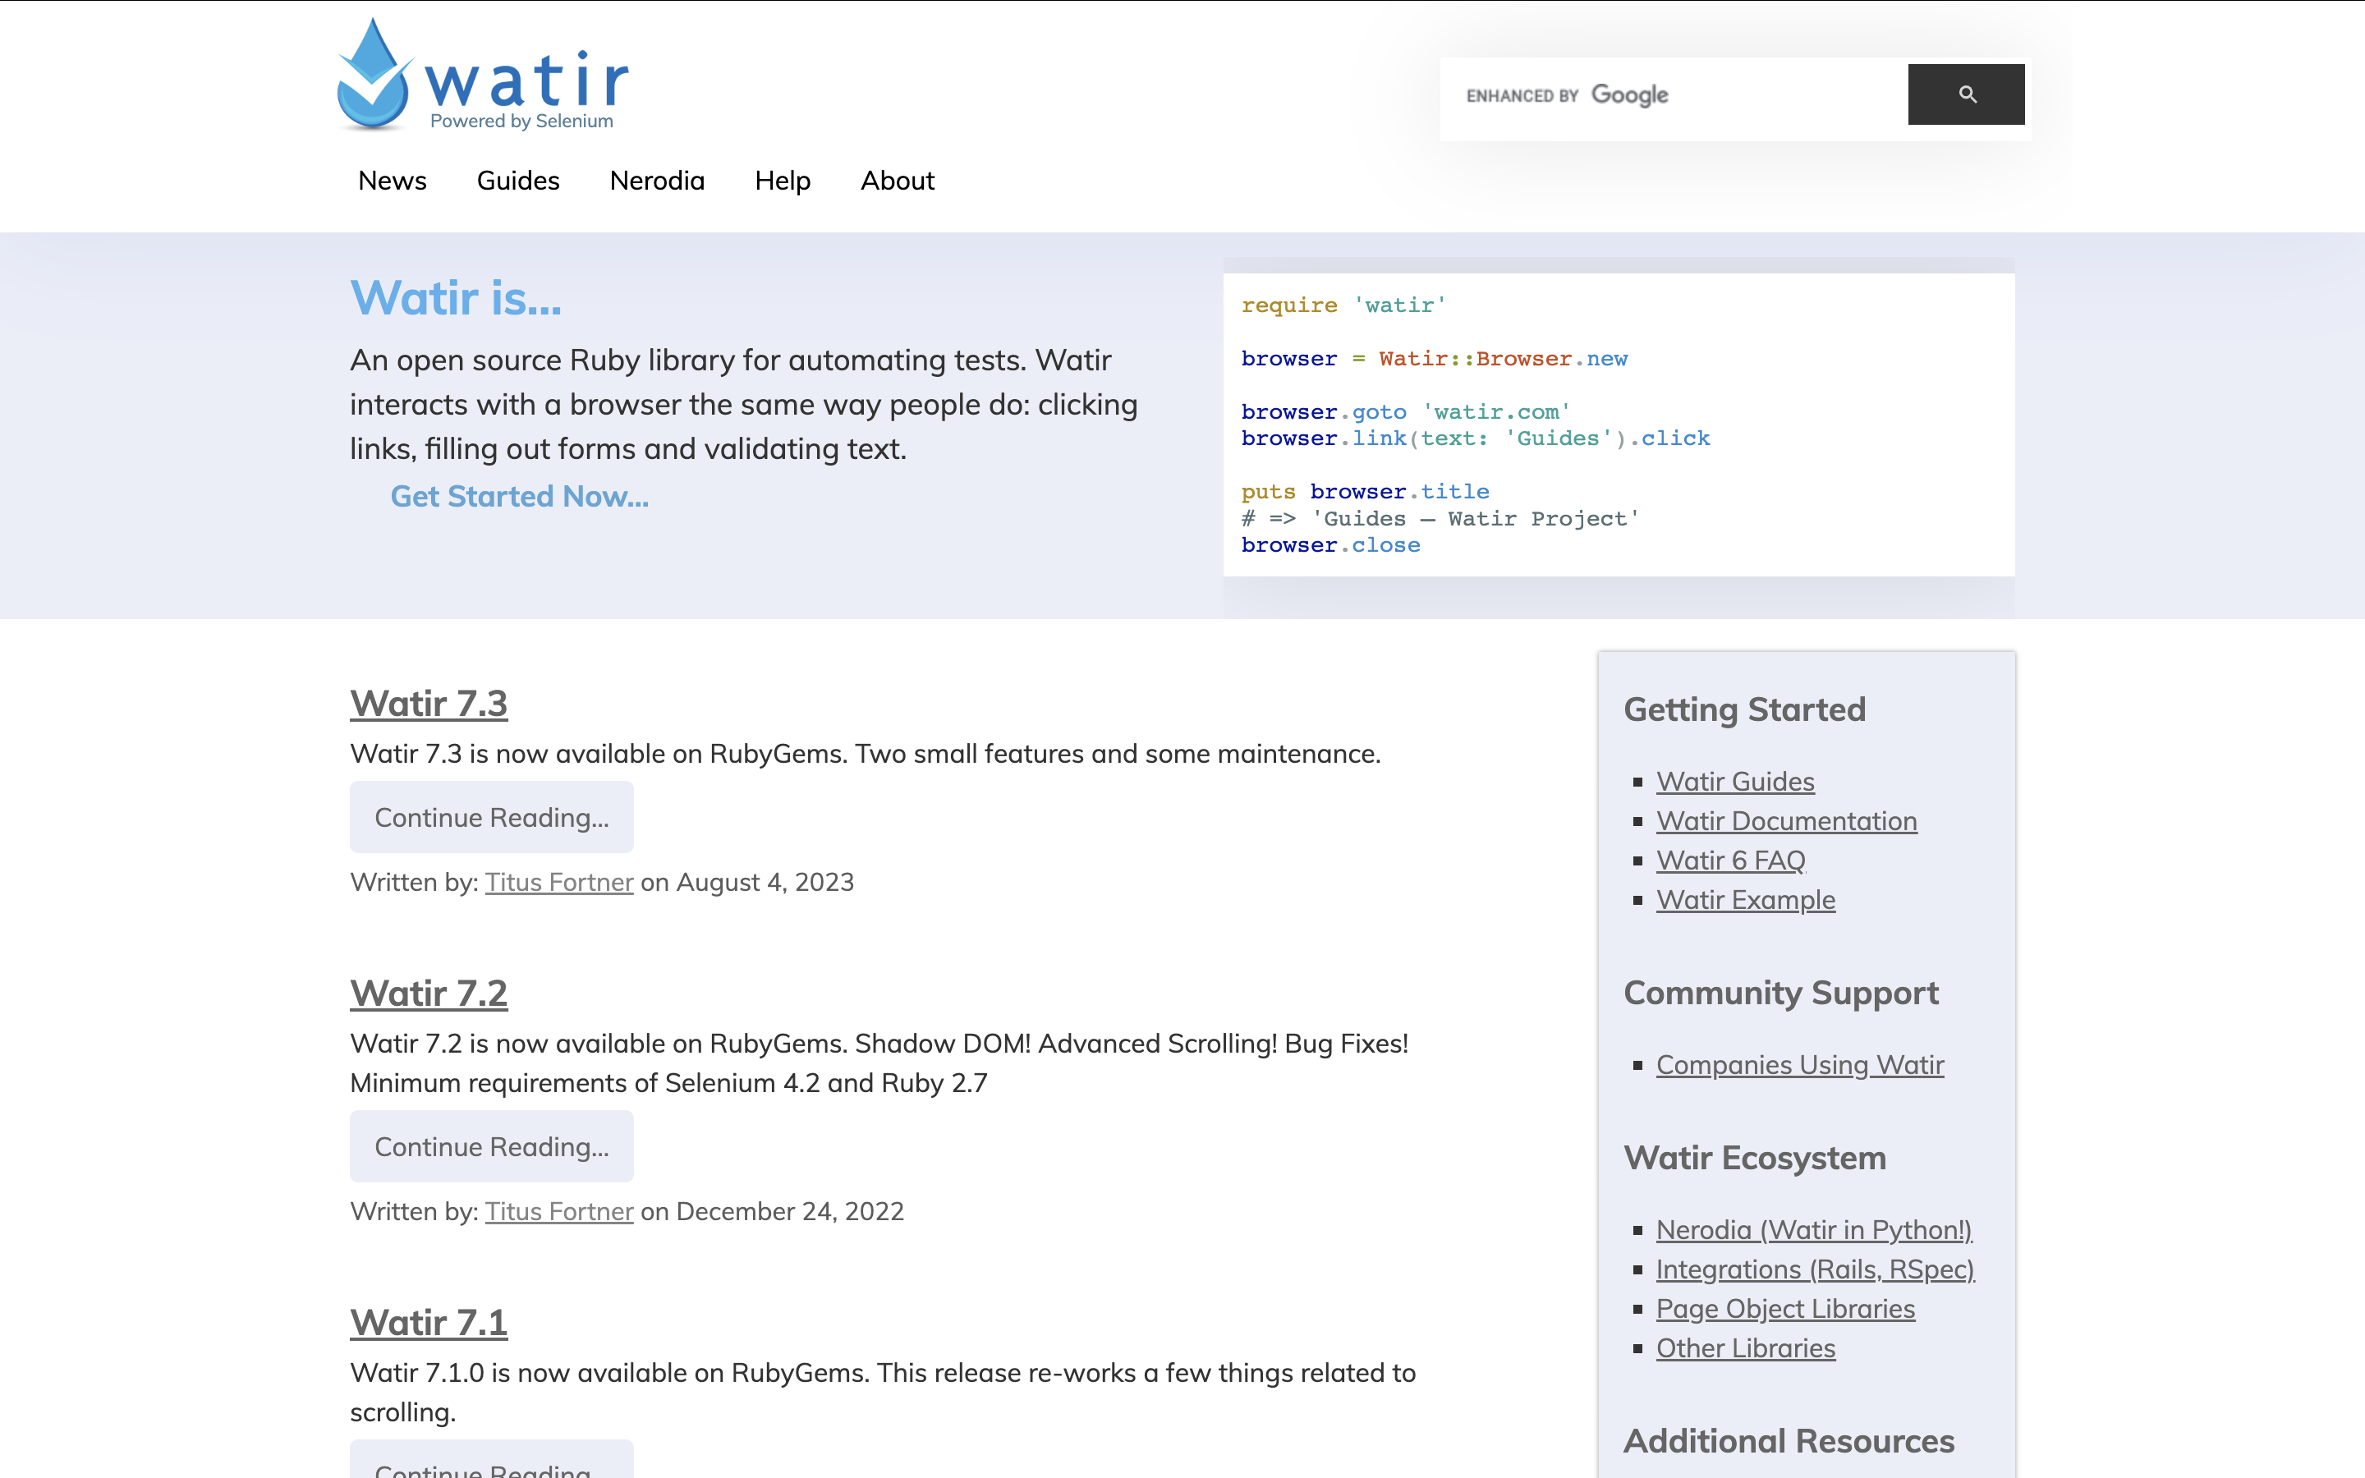Click the Titus Fortner author link for Watir 7.3

click(x=559, y=882)
